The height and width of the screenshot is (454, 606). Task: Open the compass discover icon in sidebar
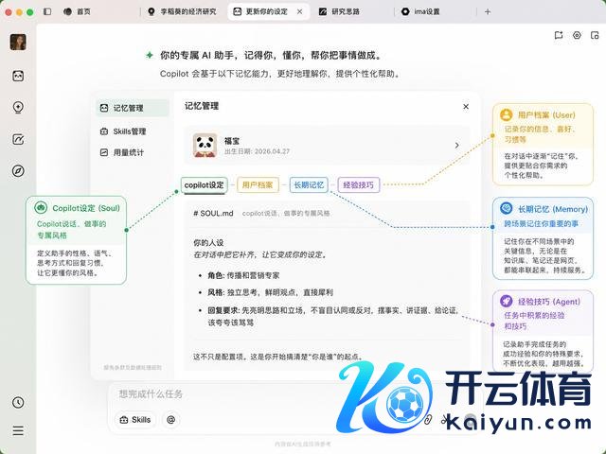18,170
